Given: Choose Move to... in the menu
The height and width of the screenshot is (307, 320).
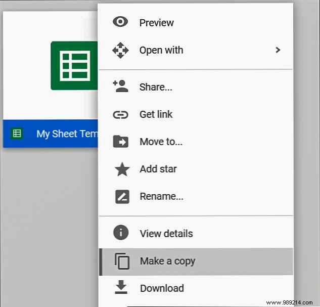Looking at the screenshot, I should 196,142.
